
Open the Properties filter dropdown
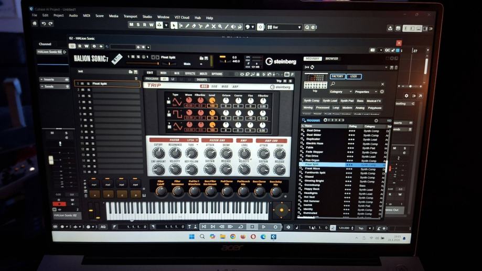[366, 92]
